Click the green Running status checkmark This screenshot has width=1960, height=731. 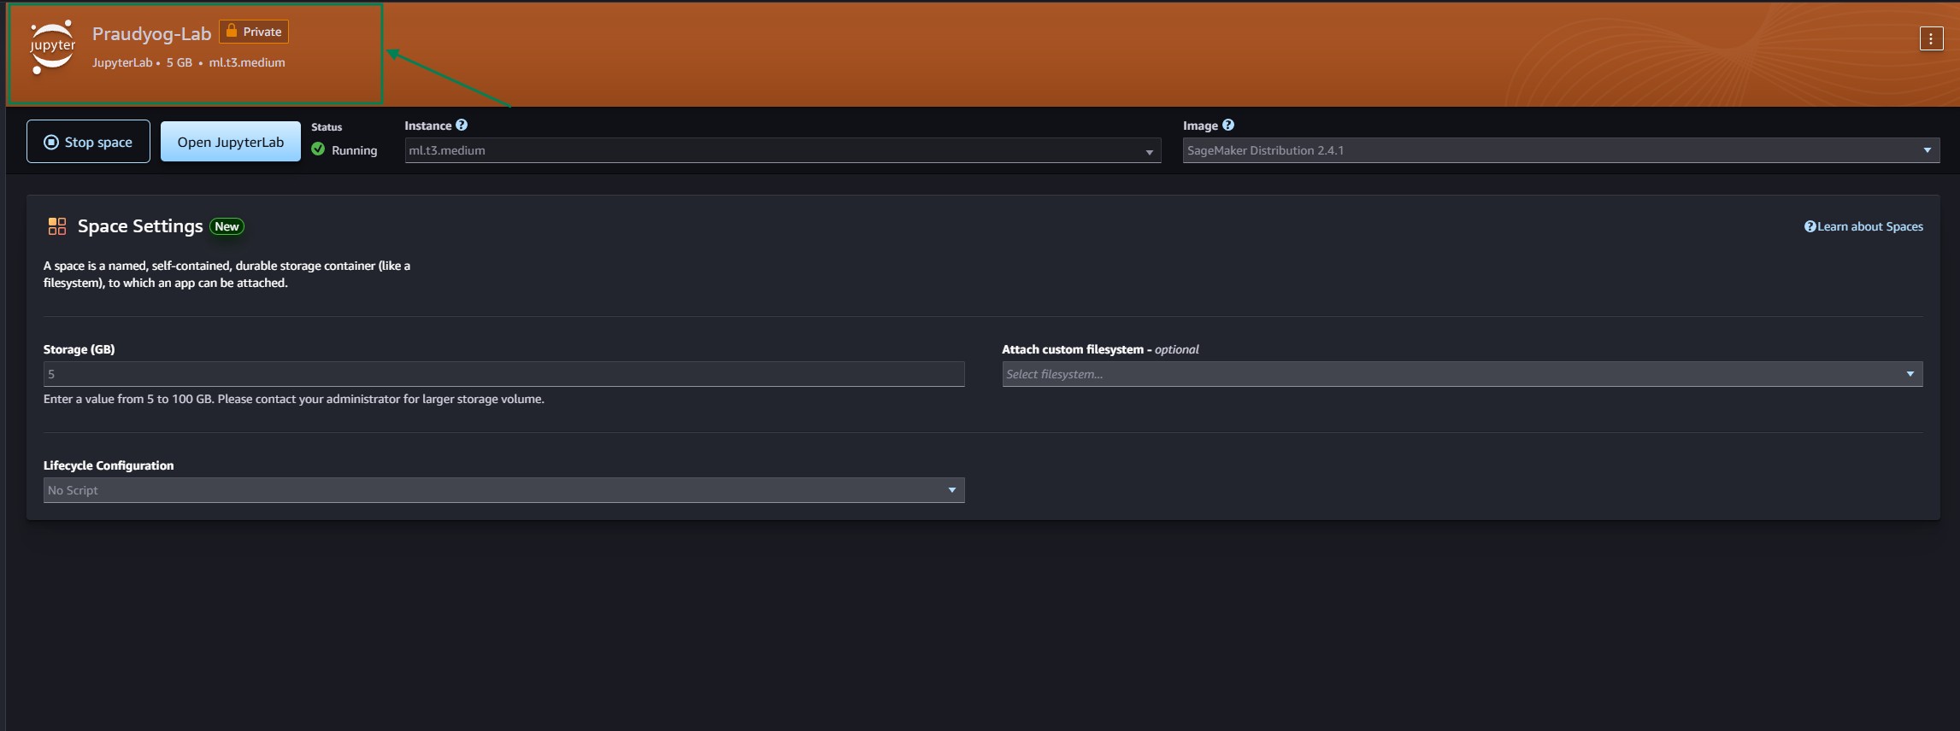(318, 149)
